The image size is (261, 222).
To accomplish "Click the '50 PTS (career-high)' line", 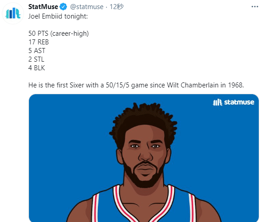I will 58,34.
